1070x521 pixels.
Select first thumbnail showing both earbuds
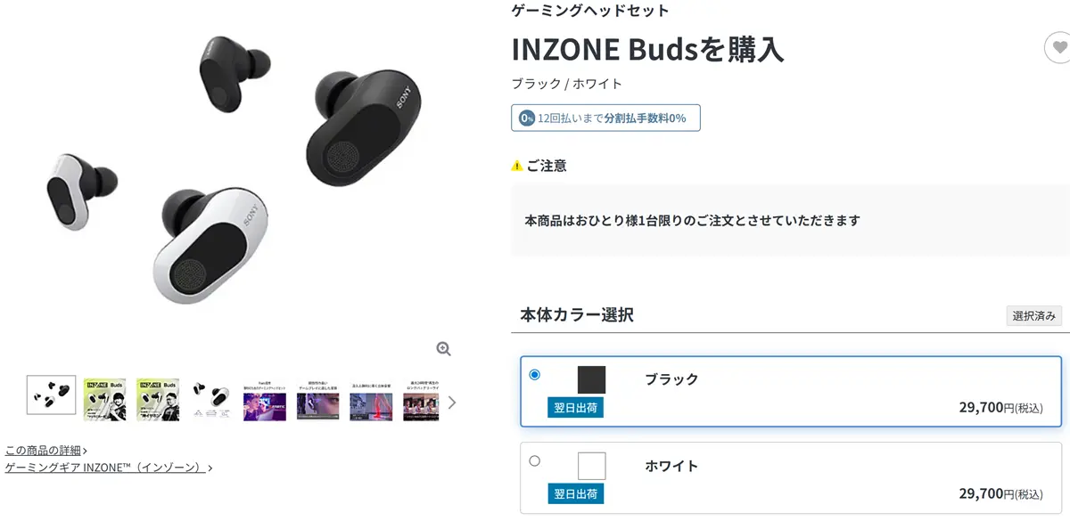pos(51,395)
